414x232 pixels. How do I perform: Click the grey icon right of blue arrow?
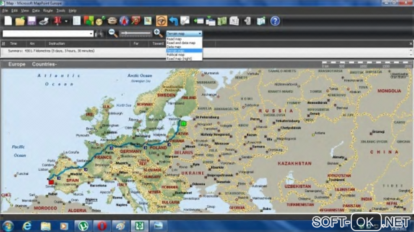(185, 21)
